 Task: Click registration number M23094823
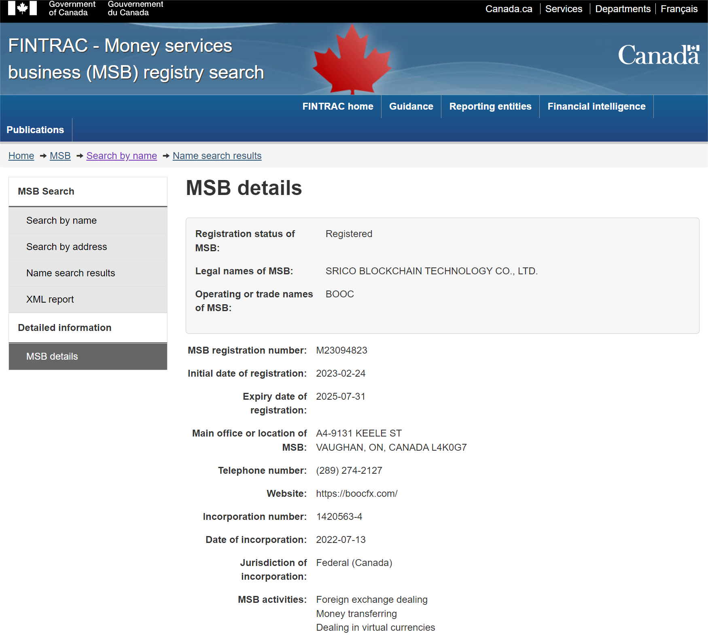[341, 350]
